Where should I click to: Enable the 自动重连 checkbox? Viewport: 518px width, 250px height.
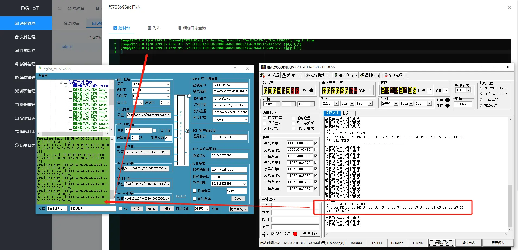(x=194, y=199)
